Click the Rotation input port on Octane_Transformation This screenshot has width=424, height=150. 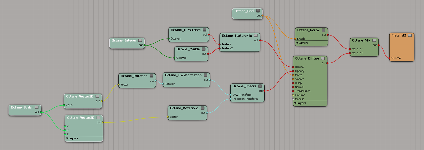(163, 84)
